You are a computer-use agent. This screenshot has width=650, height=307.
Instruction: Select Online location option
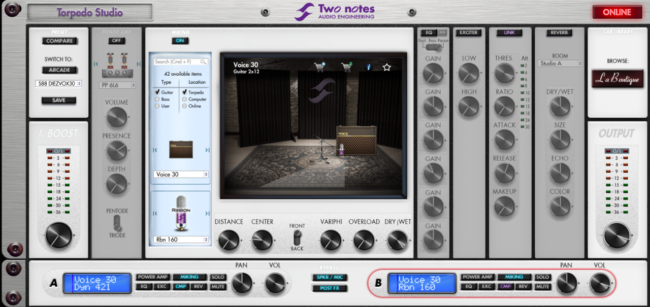coord(184,106)
